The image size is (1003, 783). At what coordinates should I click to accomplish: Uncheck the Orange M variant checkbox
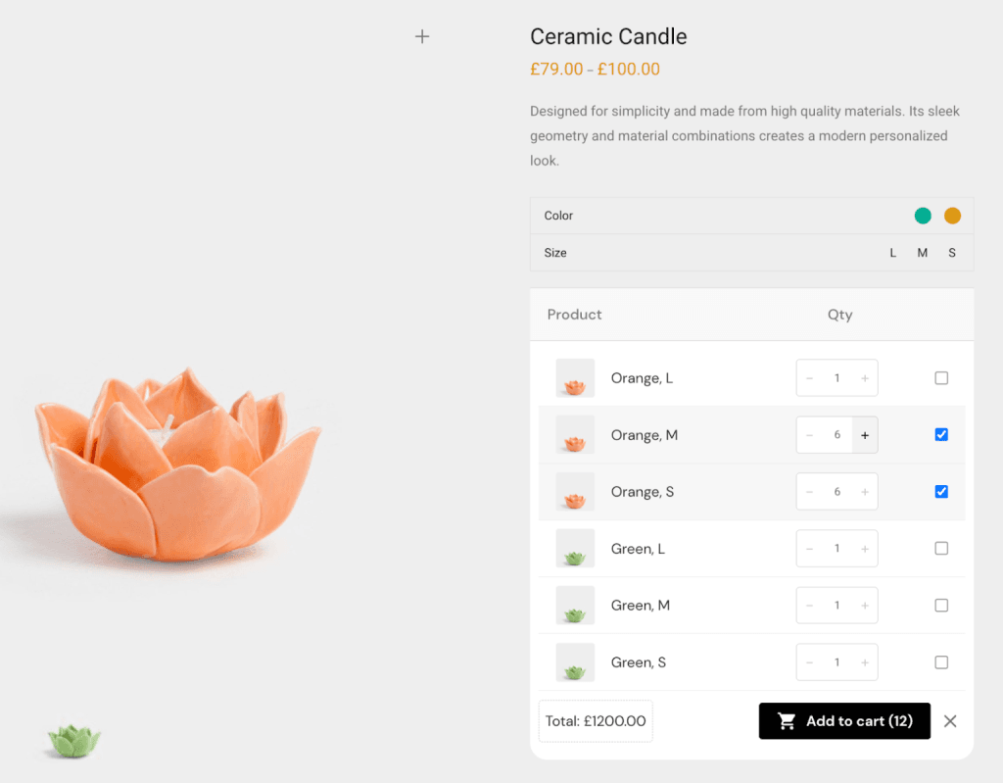pos(941,434)
